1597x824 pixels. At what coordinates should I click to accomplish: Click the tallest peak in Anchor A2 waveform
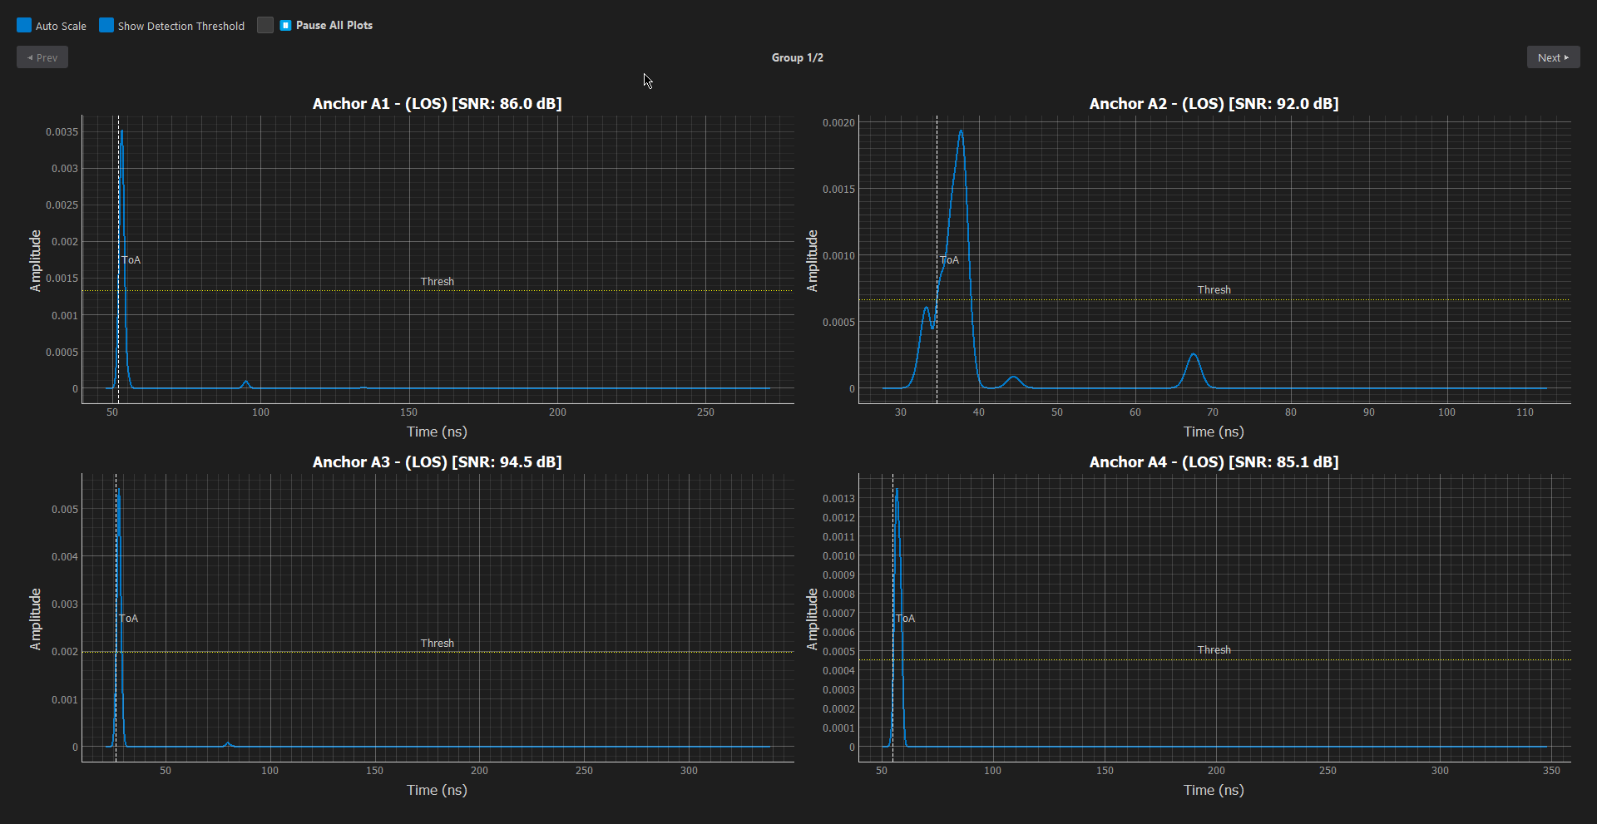(x=962, y=133)
